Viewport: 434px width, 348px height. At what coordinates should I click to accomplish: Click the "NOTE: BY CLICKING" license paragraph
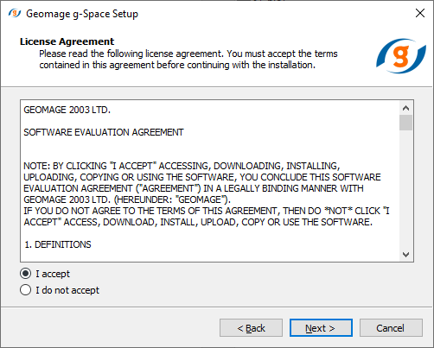[207, 194]
